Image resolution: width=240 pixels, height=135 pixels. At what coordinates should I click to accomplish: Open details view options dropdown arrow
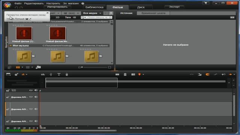point(32,67)
